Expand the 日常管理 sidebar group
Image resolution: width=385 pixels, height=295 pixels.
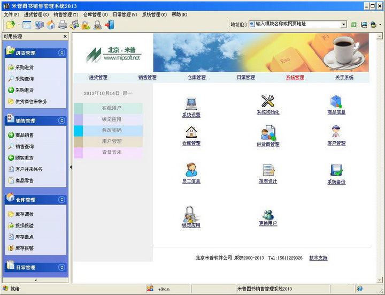[x=61, y=267]
